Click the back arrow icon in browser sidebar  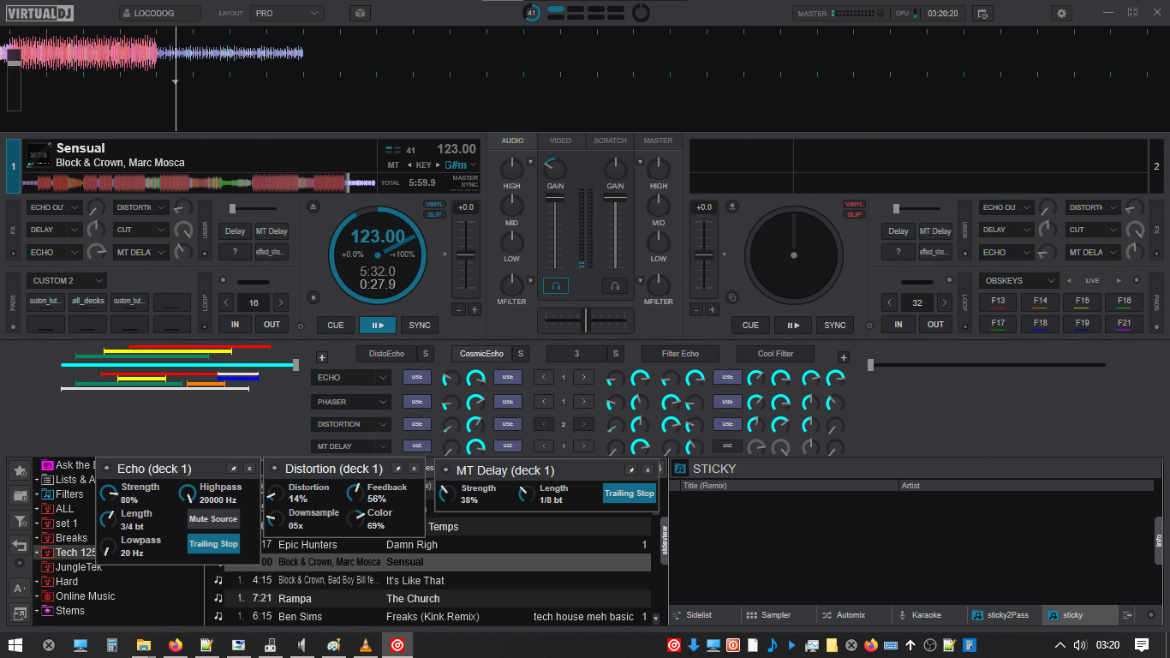20,545
